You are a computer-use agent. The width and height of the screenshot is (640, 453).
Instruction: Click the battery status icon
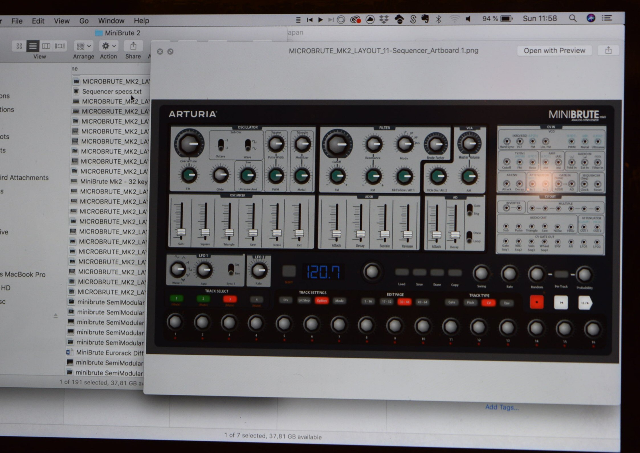point(506,19)
